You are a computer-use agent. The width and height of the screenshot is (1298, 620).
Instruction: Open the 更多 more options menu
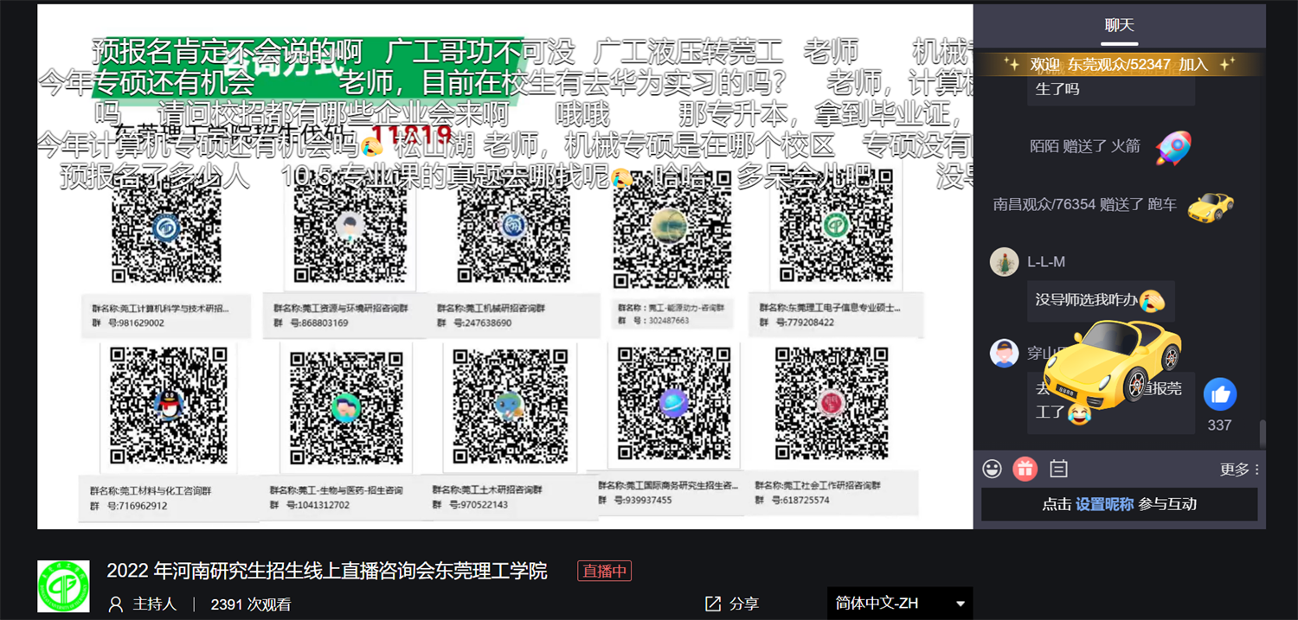(x=1240, y=469)
